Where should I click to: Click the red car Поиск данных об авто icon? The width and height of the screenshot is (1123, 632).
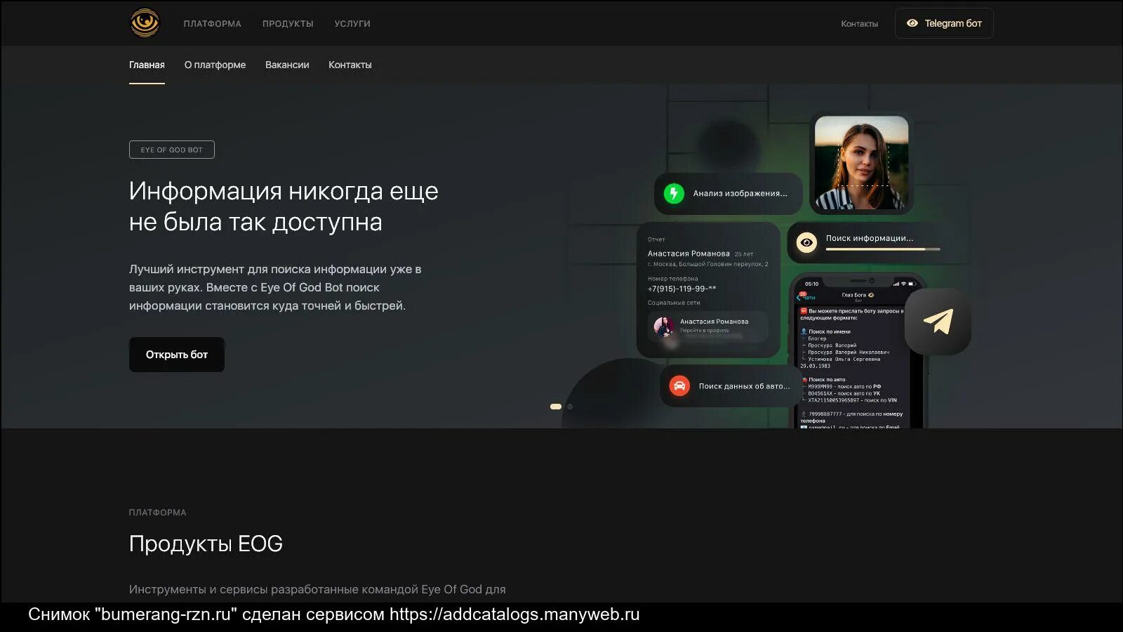click(679, 386)
